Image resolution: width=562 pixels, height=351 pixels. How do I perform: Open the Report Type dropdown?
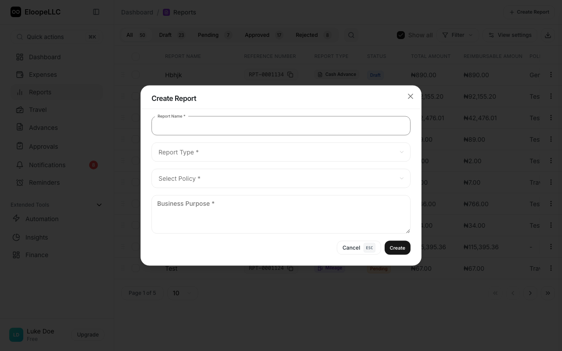point(281,152)
